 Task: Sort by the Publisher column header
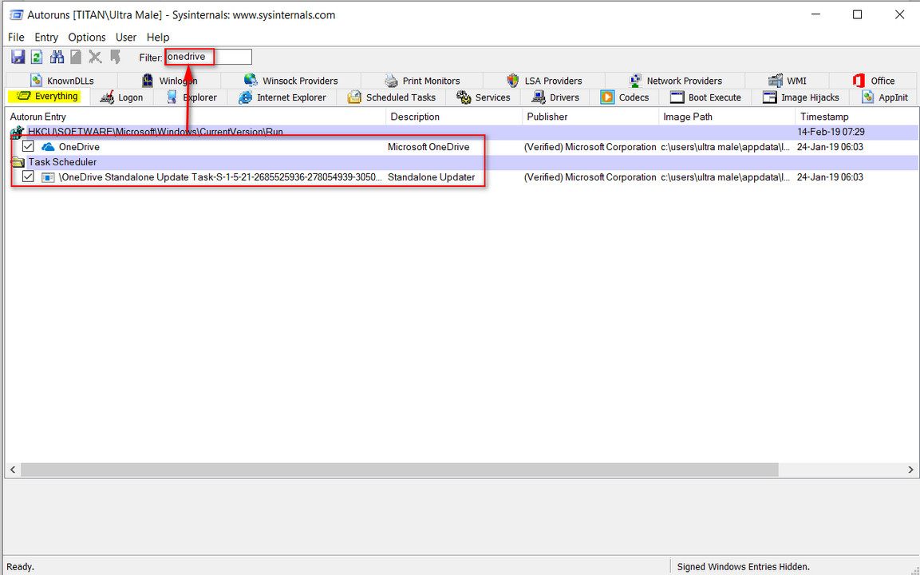click(590, 117)
